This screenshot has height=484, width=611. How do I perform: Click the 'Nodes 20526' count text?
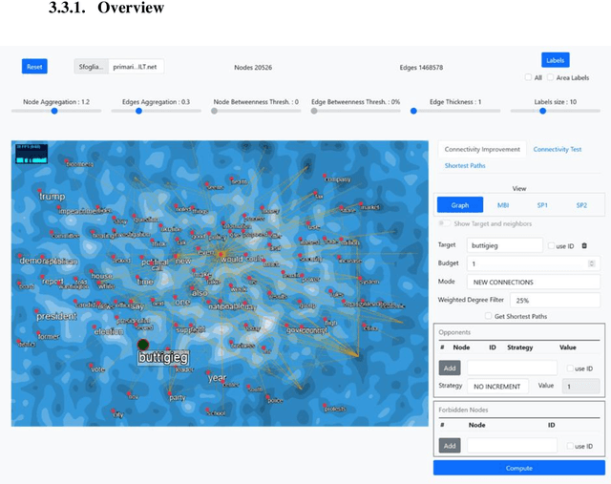coord(253,68)
